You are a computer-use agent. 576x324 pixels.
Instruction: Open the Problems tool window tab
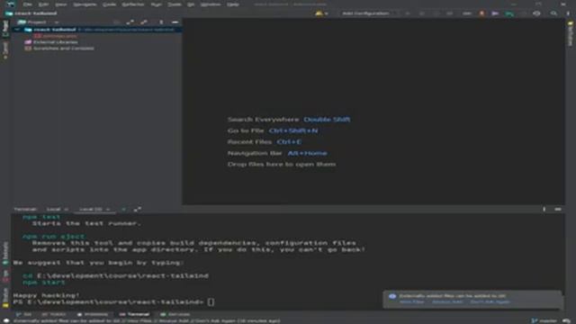(93, 314)
